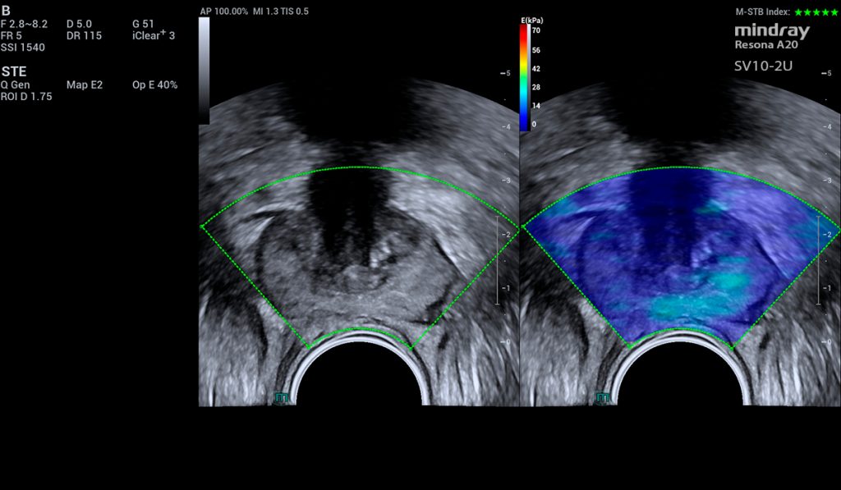Open the Map E2 elastography map setting

click(85, 85)
